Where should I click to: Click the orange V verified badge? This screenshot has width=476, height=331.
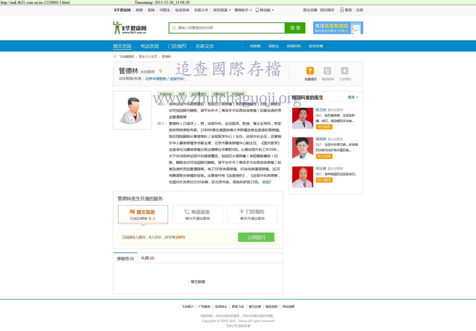point(161,71)
